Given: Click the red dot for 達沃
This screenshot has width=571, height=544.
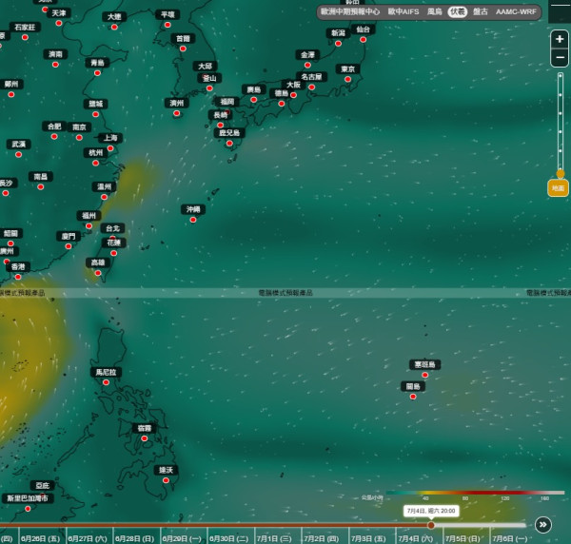Looking at the screenshot, I should click(166, 480).
